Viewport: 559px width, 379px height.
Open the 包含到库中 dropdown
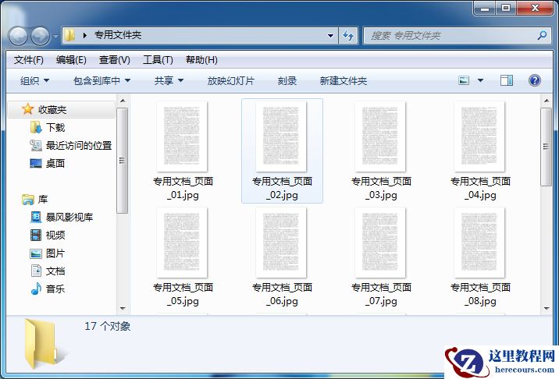(102, 81)
